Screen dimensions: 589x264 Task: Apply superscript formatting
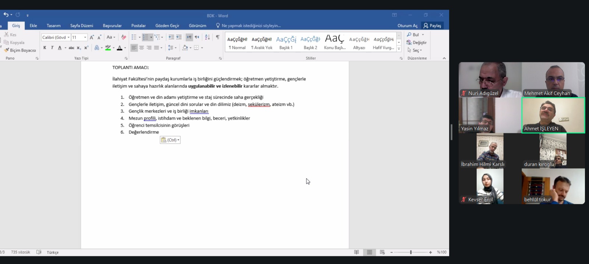pos(86,48)
